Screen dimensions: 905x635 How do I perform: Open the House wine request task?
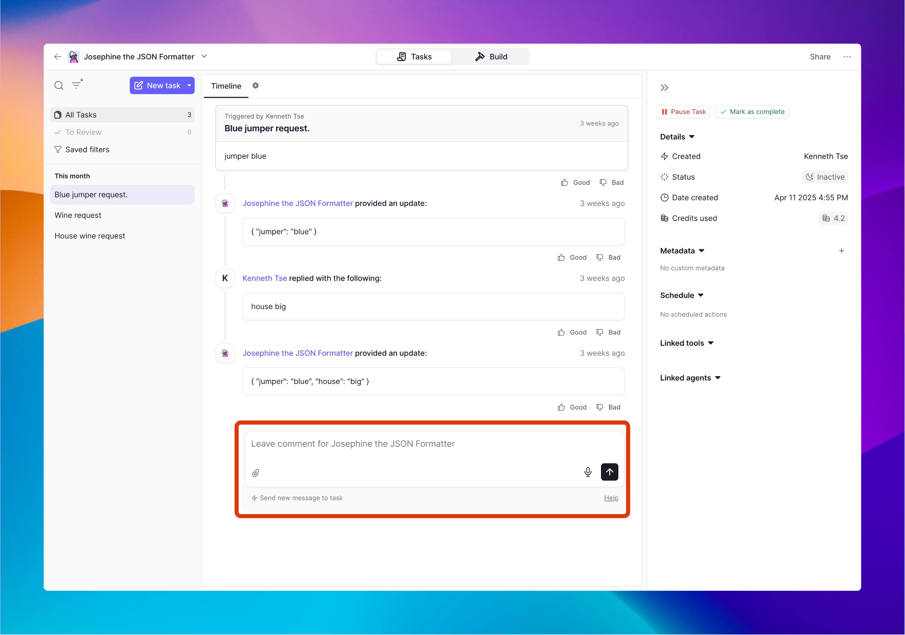click(x=122, y=236)
